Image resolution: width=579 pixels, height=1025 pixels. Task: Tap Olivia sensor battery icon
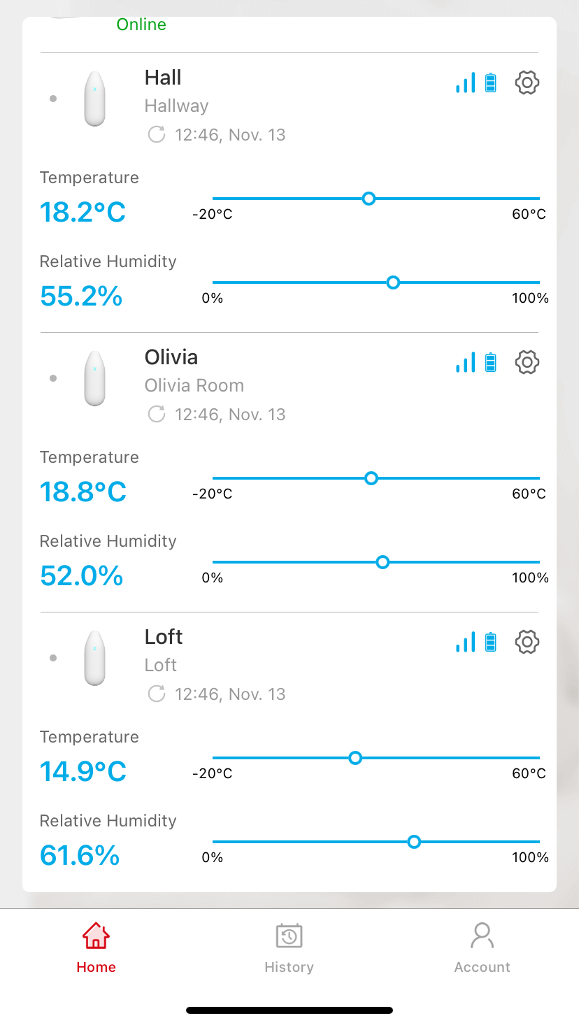(x=491, y=362)
